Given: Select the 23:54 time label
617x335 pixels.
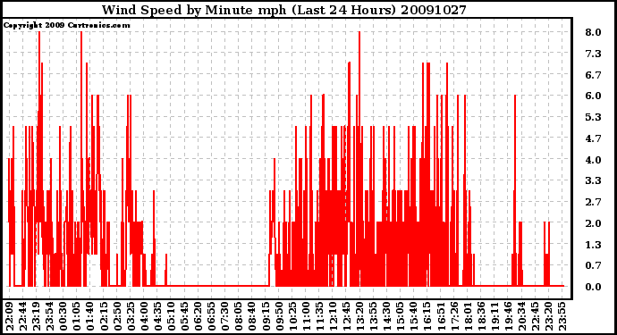Looking at the screenshot, I should coord(50,316).
